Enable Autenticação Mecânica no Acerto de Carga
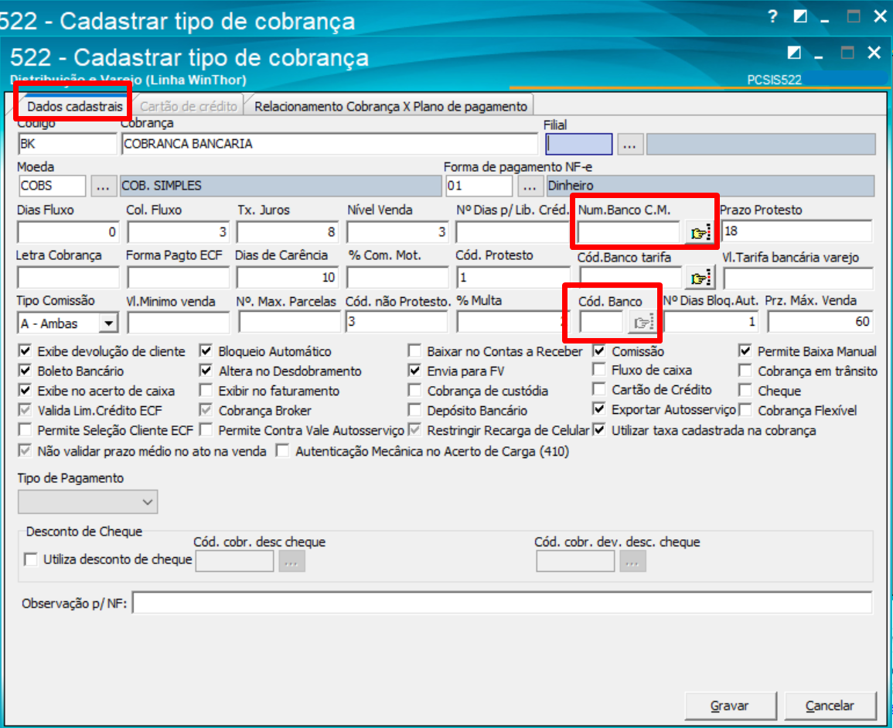This screenshot has height=728, width=893. click(x=282, y=451)
